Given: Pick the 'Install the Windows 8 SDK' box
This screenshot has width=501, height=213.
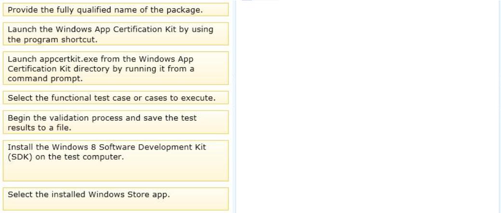Looking at the screenshot, I should click(116, 161).
